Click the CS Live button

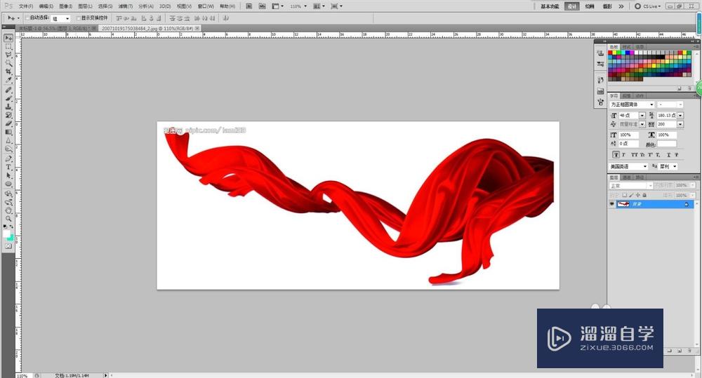(x=650, y=6)
